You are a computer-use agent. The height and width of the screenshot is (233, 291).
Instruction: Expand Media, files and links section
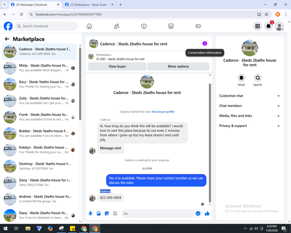250,116
